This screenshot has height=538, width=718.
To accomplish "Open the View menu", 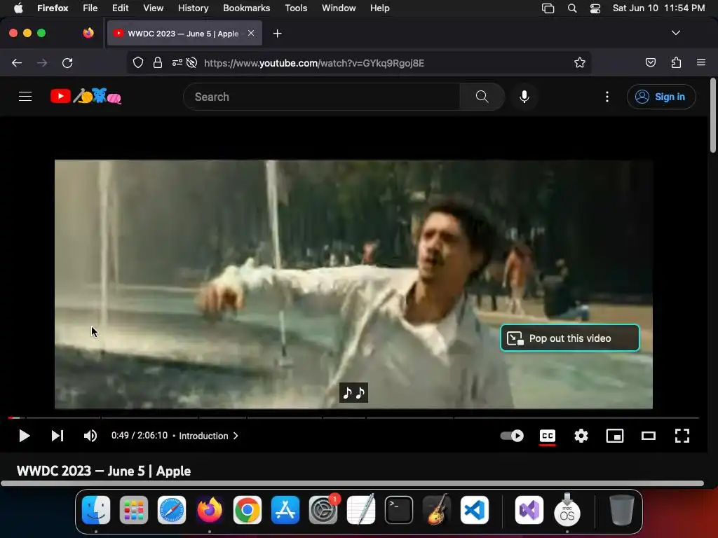I will [x=153, y=8].
